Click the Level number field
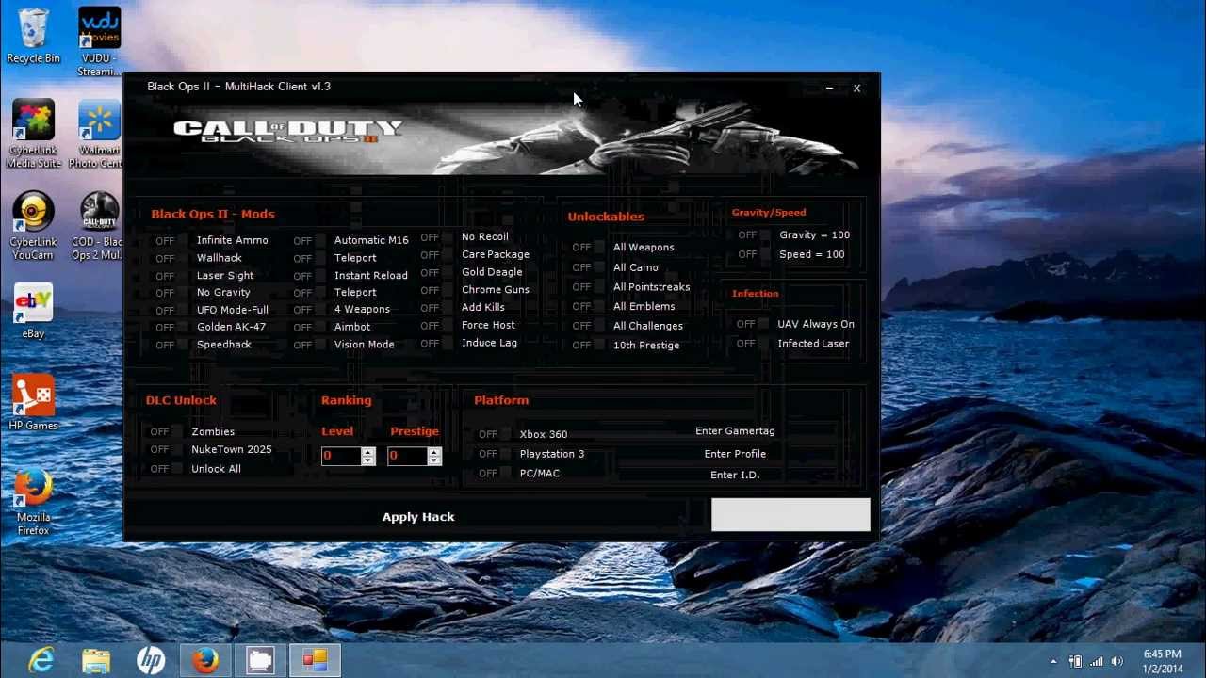The height and width of the screenshot is (678, 1206). point(341,456)
